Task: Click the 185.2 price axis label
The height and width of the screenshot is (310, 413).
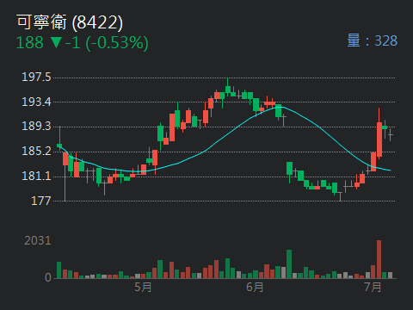Action: pos(36,151)
